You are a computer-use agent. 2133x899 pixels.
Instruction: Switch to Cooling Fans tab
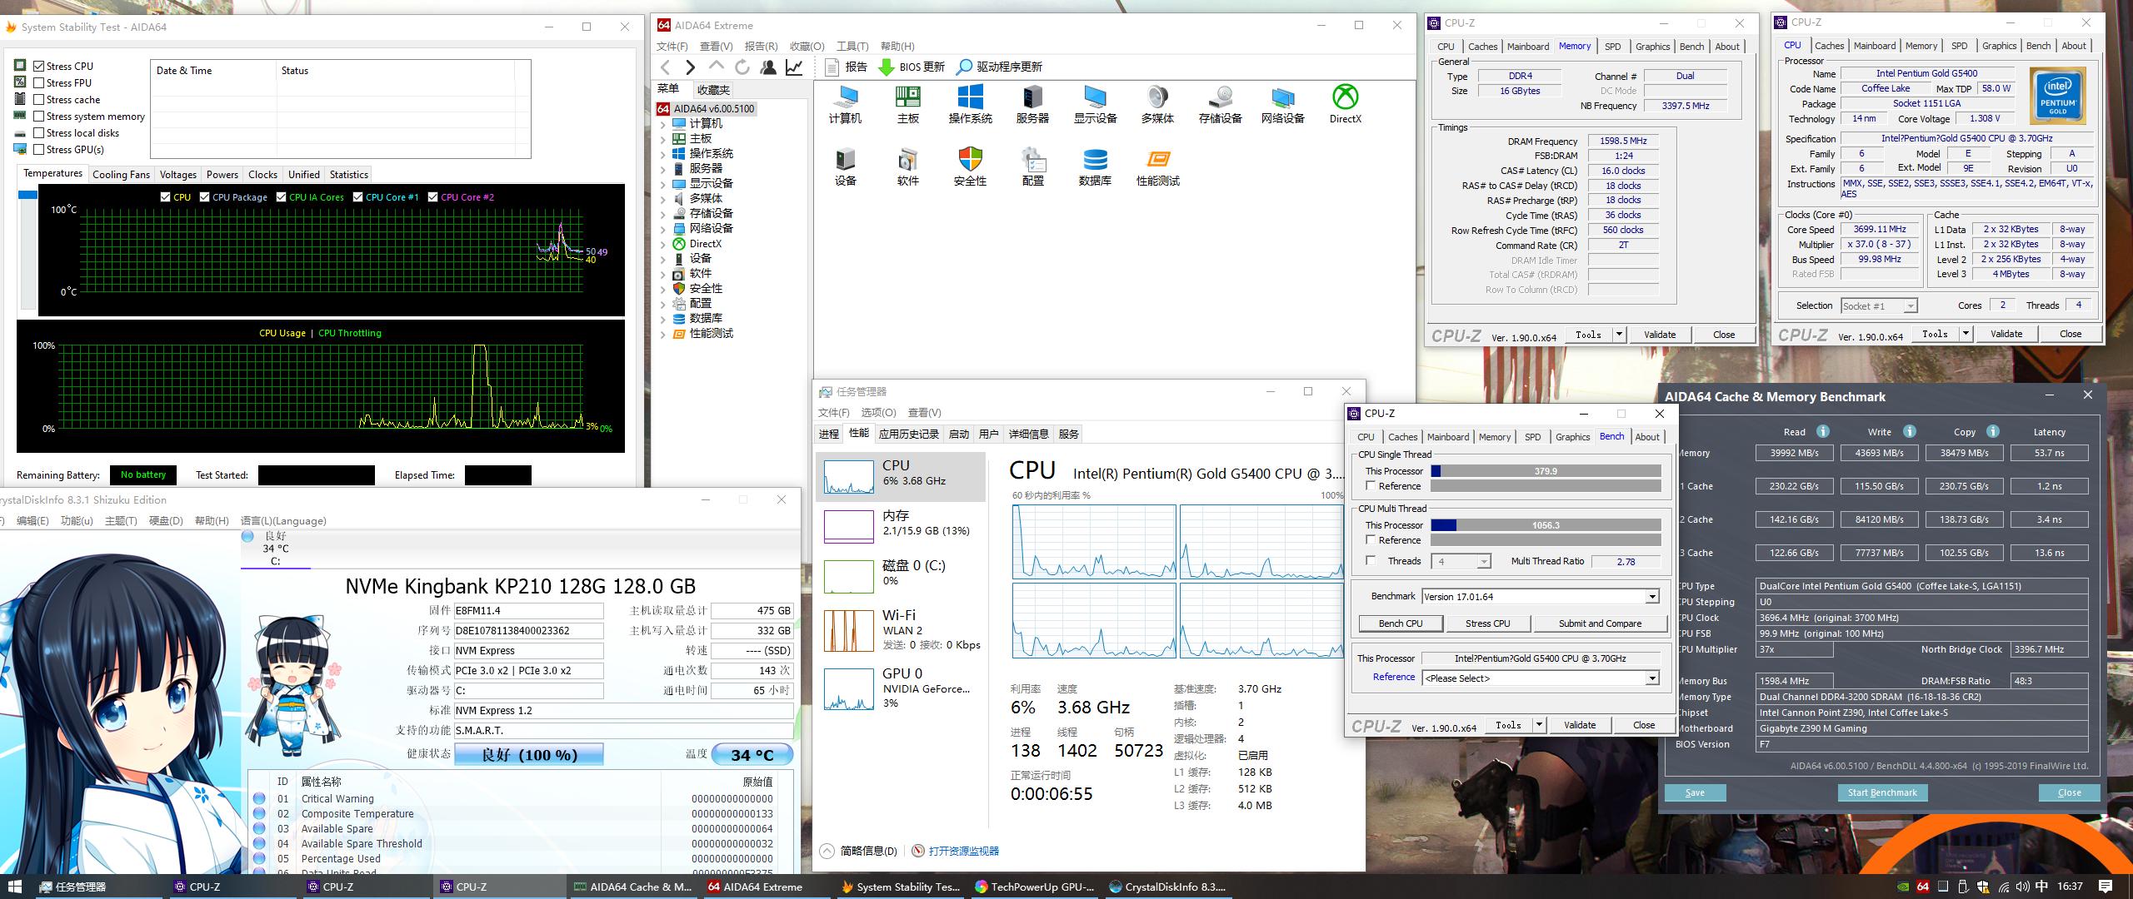121,174
